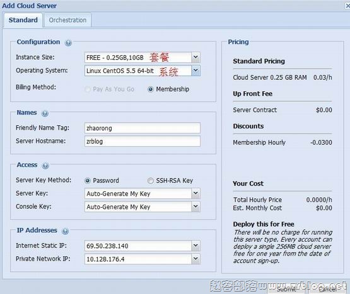Click the Submit button

pos(286,290)
